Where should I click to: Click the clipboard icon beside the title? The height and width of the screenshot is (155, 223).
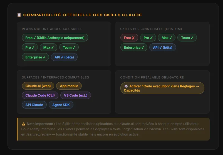pyautogui.click(x=19, y=15)
